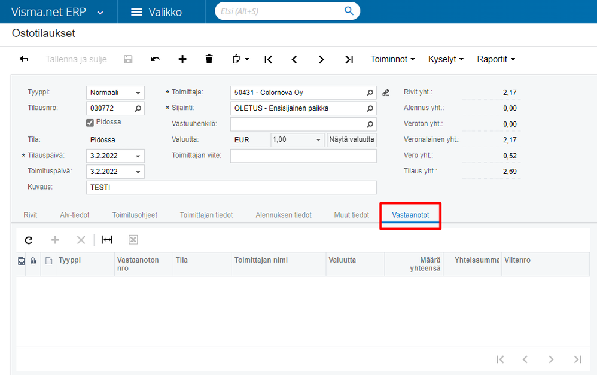Click grid pager first page icon
This screenshot has width=597, height=375.
click(500, 359)
